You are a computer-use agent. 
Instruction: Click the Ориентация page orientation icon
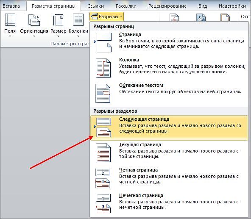coord(34,20)
